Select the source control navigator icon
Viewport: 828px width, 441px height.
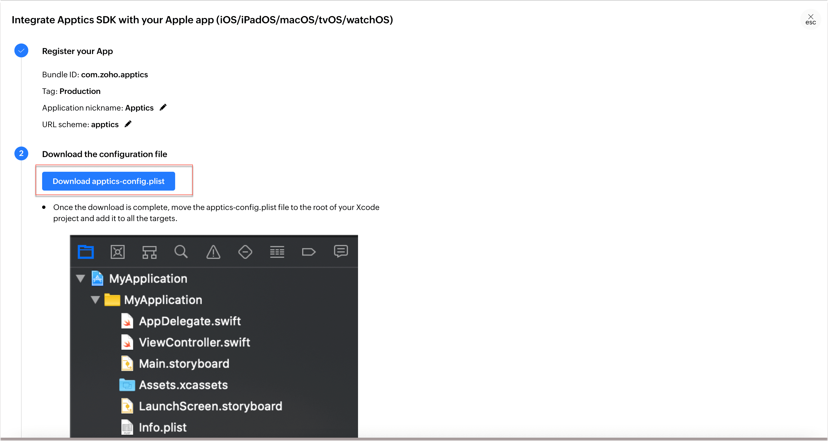pos(118,252)
